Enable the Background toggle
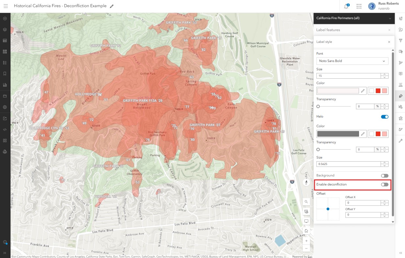405x258 pixels. (385, 176)
